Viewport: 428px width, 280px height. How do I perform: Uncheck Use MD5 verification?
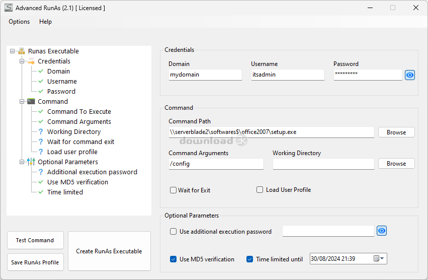[x=174, y=259]
